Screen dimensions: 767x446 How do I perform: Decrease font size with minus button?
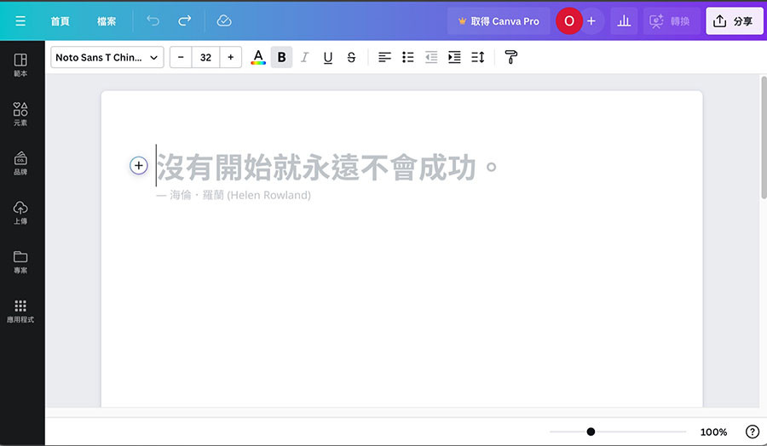click(181, 57)
